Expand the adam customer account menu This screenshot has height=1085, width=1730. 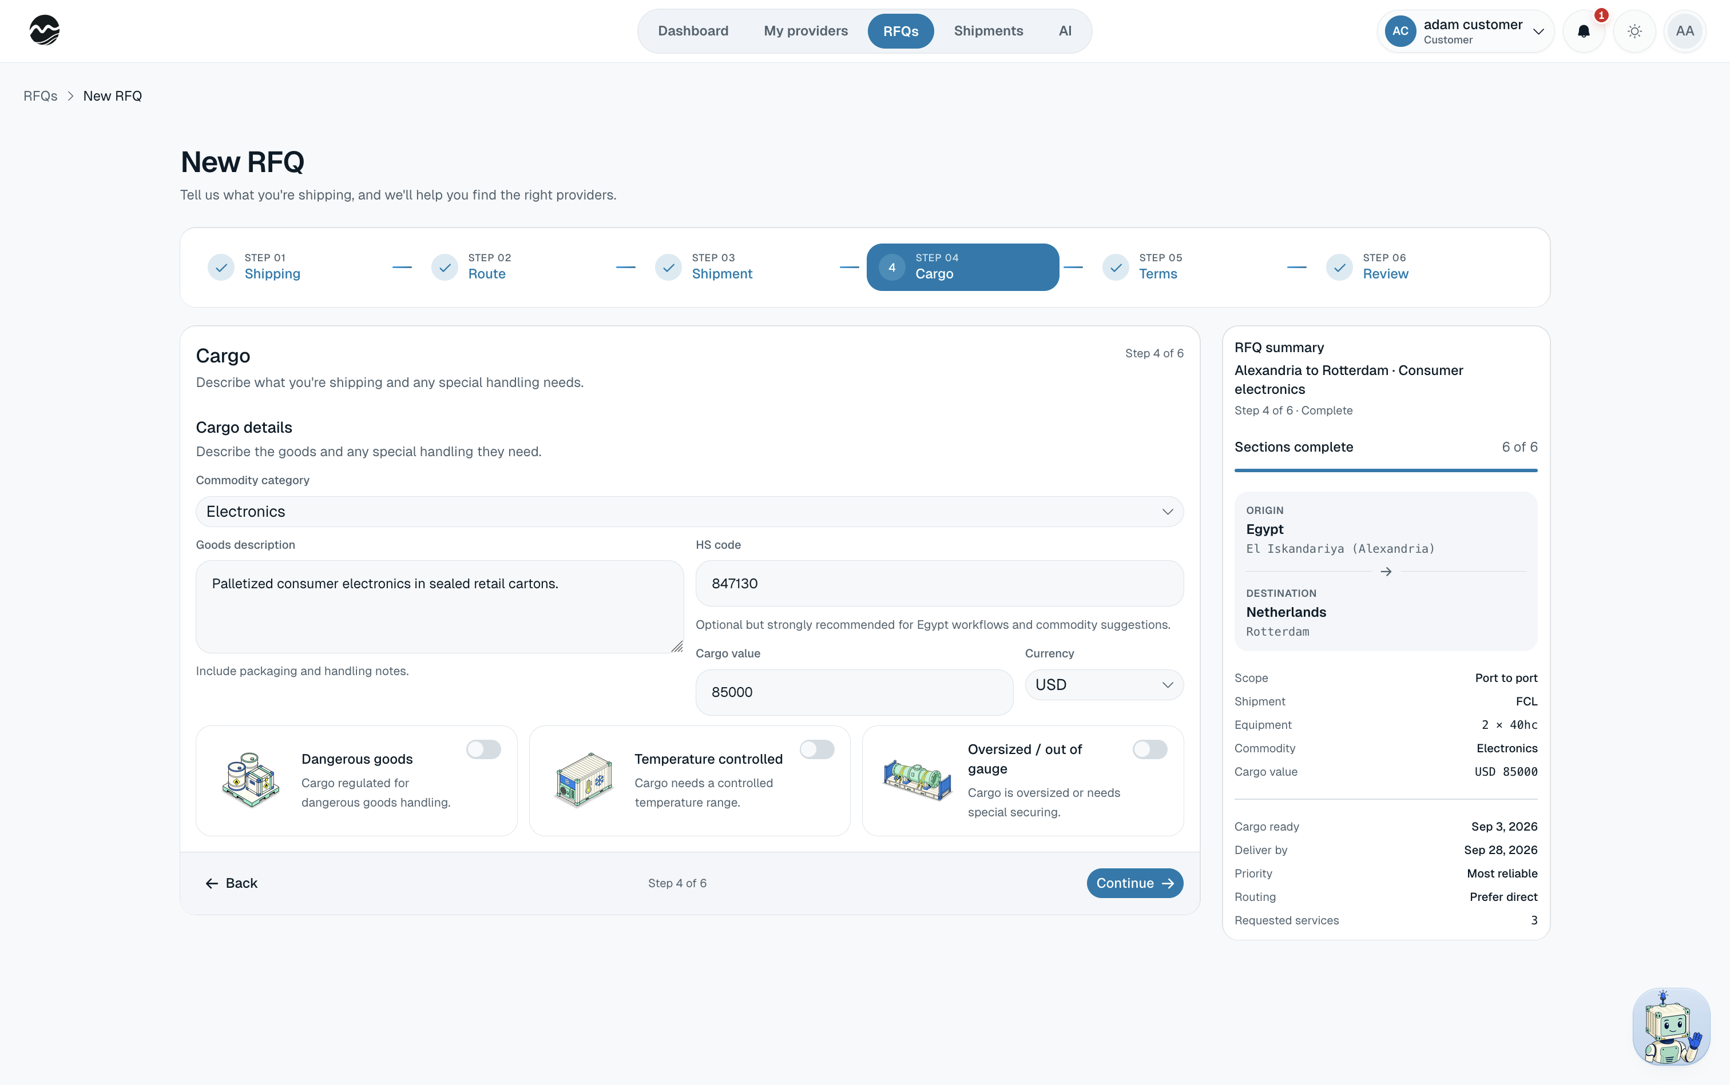[x=1466, y=31]
